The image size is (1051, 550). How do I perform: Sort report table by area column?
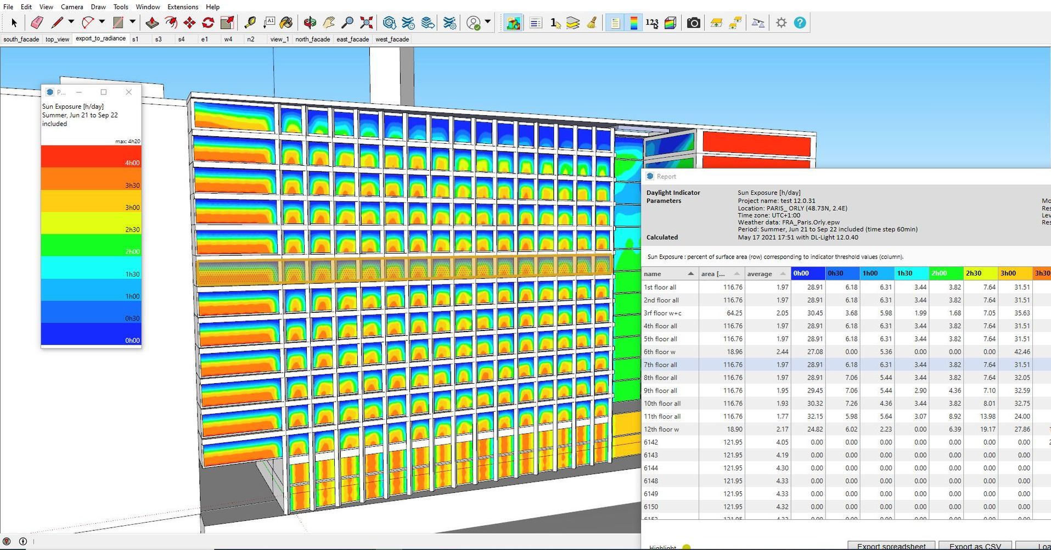[x=721, y=273]
